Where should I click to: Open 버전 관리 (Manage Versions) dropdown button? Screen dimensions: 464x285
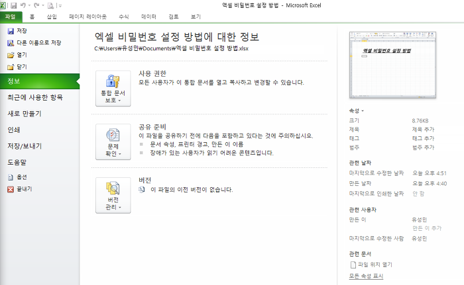113,195
